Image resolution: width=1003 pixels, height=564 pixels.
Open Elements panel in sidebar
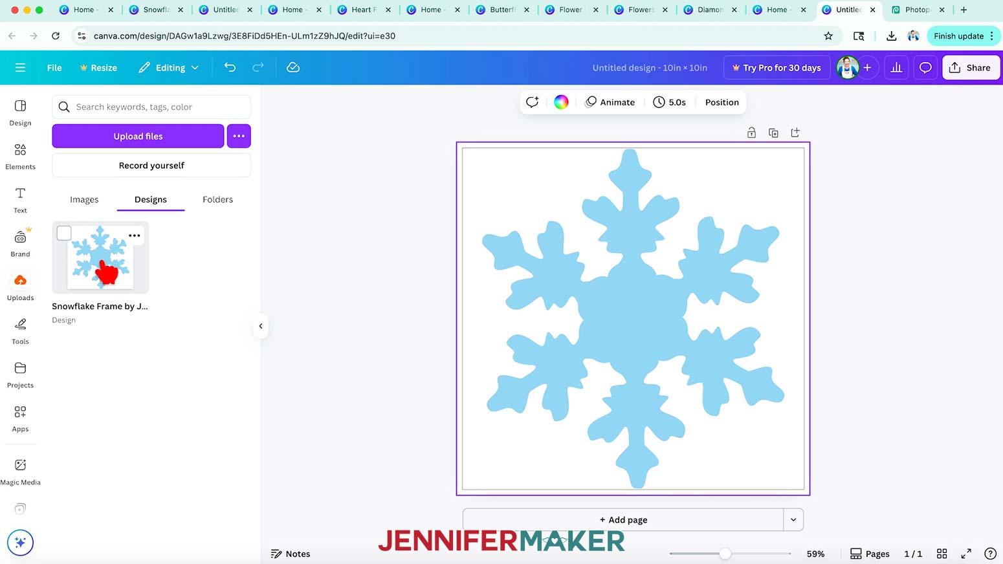point(20,157)
